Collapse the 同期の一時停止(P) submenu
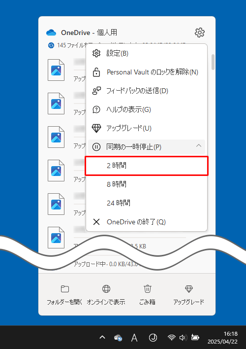 point(147,147)
